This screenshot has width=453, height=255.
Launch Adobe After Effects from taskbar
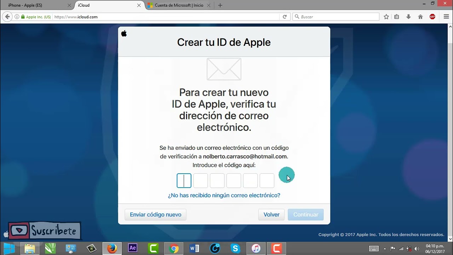coord(133,249)
